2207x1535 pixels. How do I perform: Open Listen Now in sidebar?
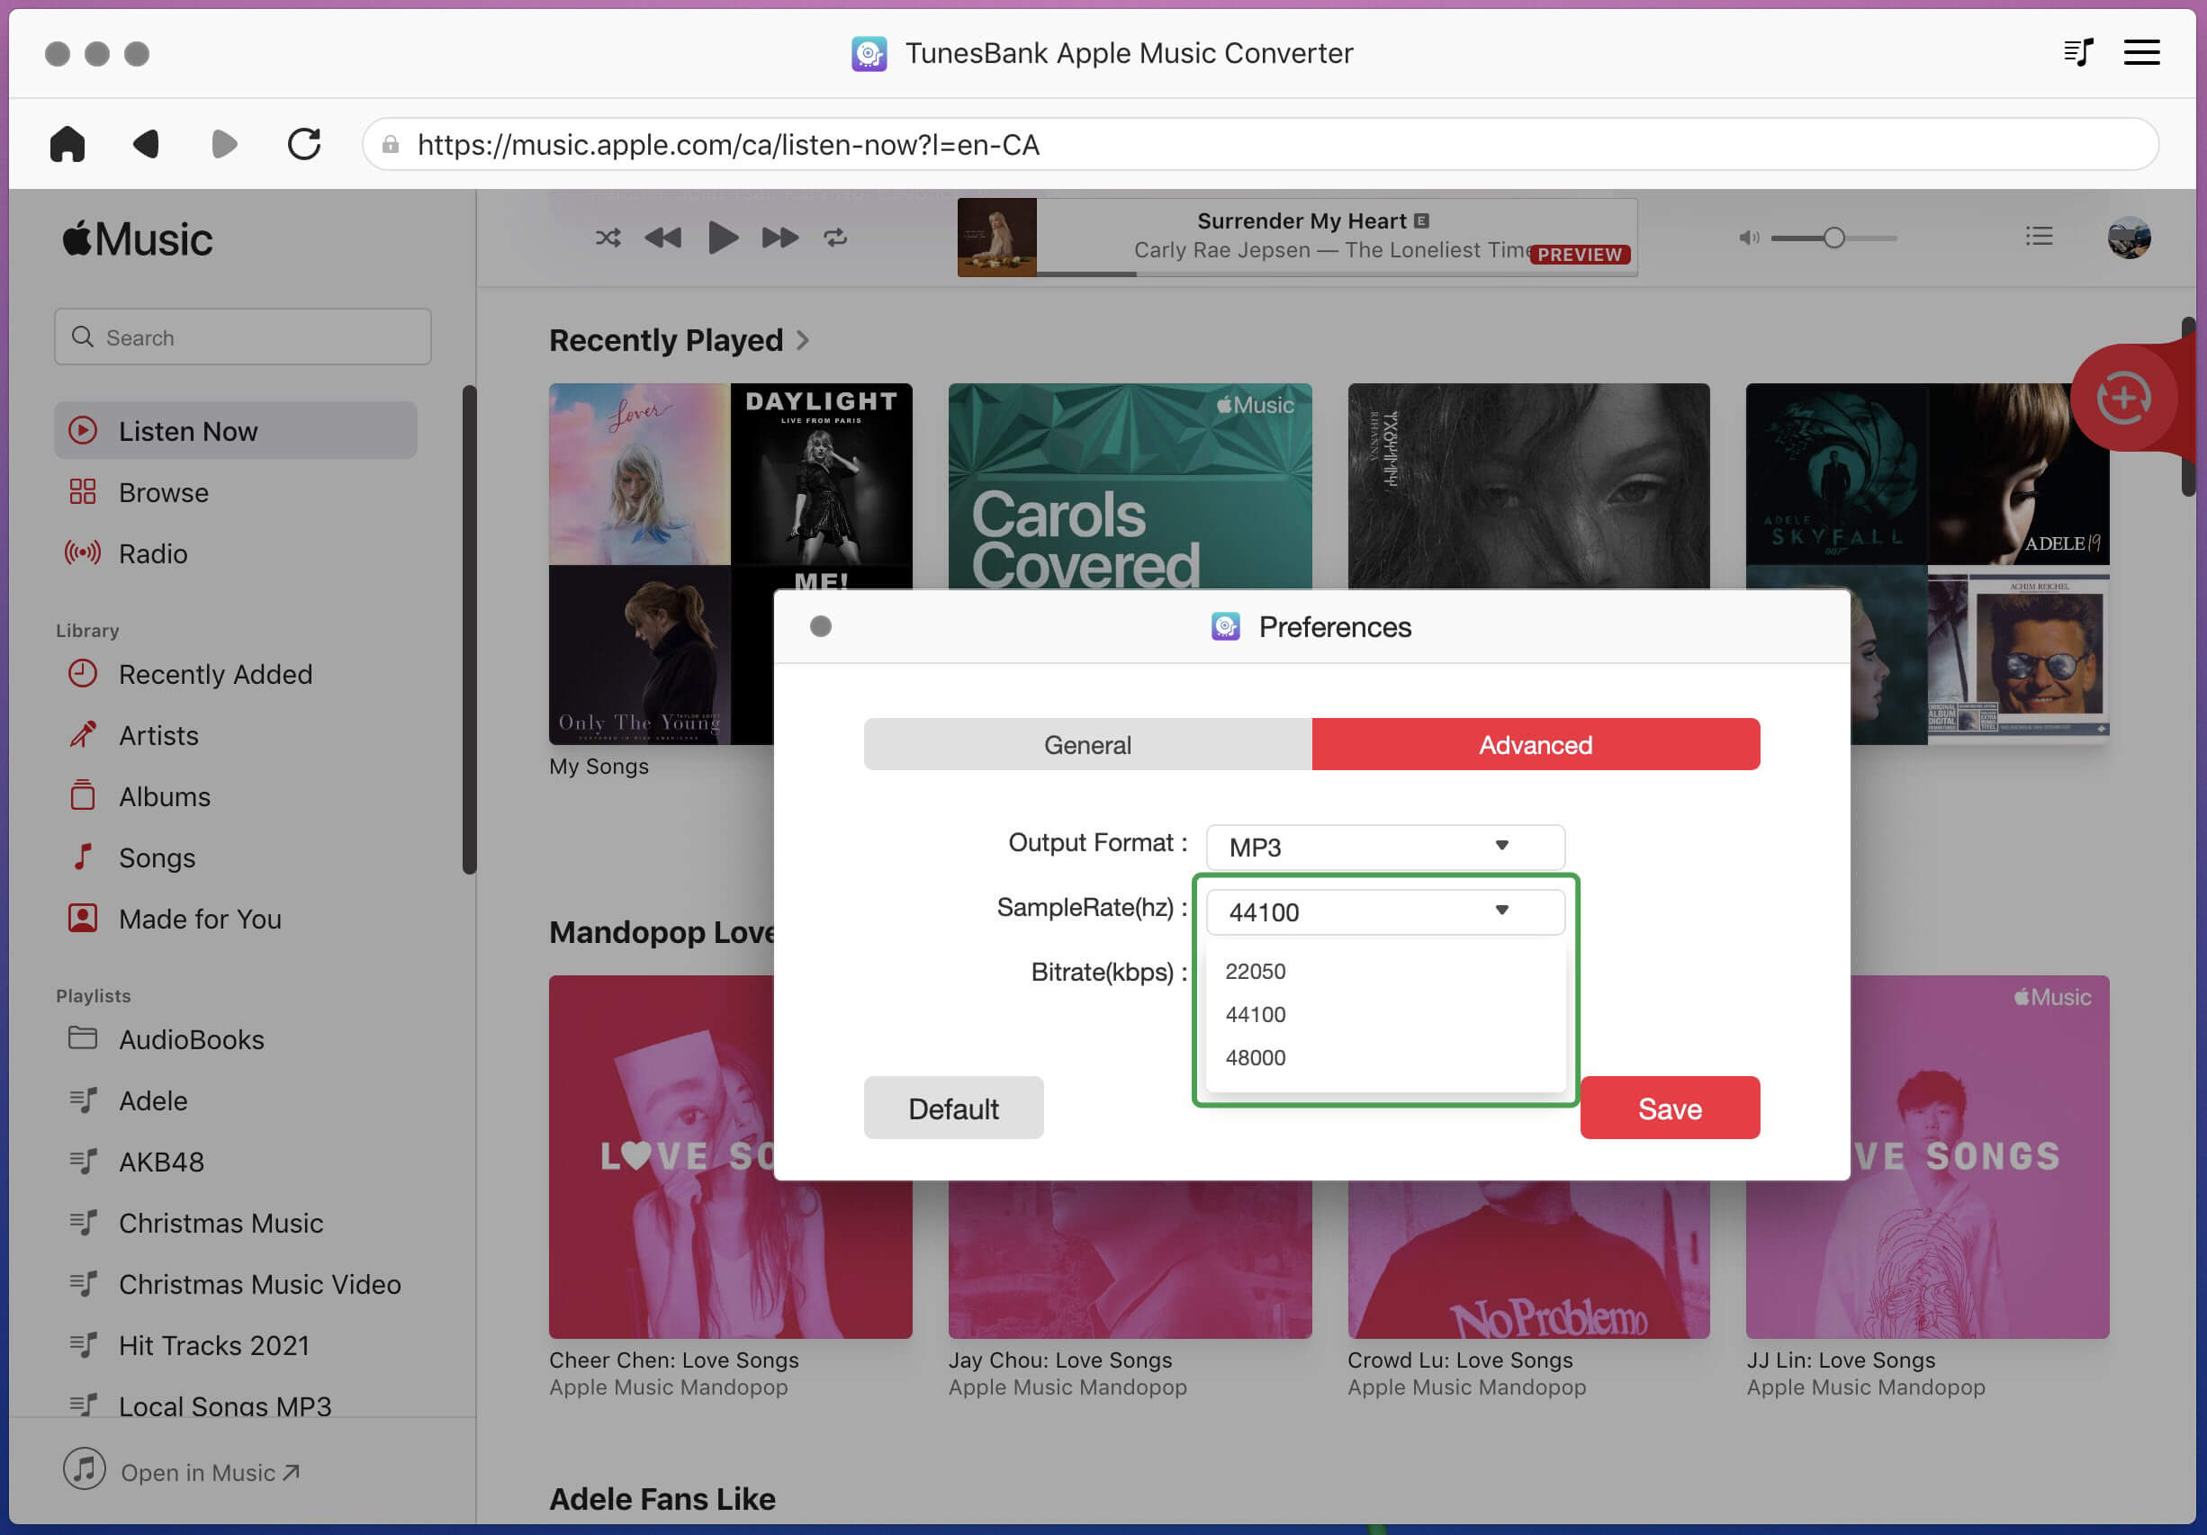click(x=236, y=431)
